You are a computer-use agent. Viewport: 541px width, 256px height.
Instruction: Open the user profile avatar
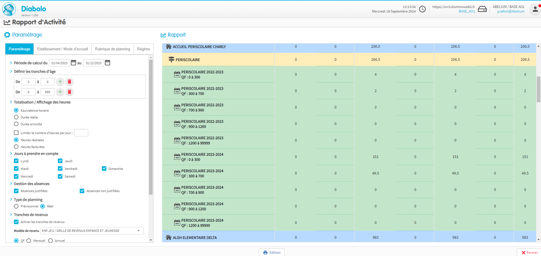point(535,9)
